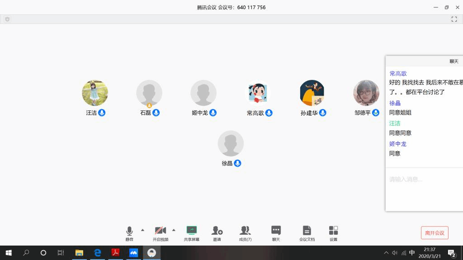Open the Invite (邀请) icon
The image size is (463, 260).
click(217, 231)
